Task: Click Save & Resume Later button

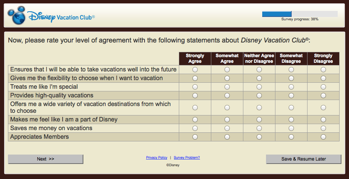Action: tap(304, 159)
